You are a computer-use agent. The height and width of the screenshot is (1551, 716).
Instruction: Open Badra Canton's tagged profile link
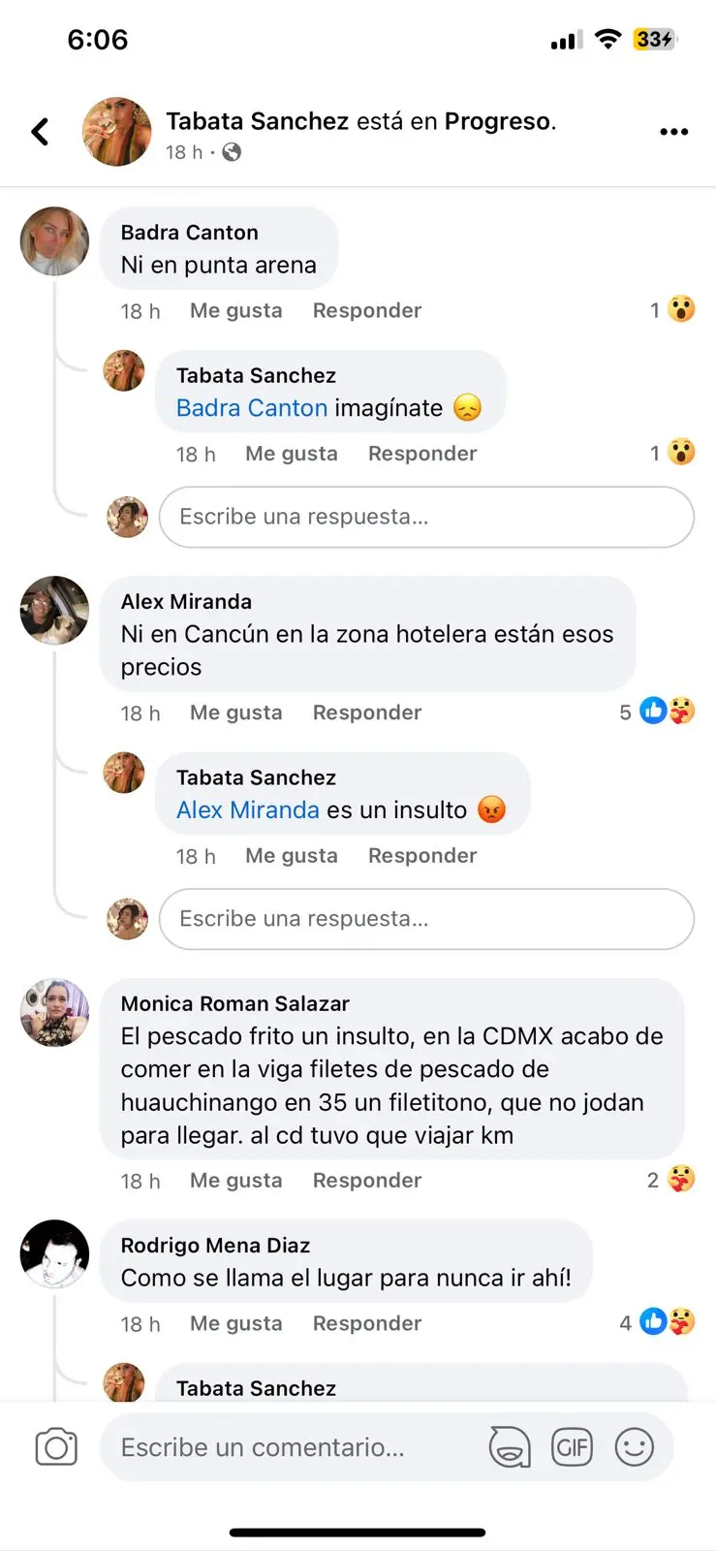251,408
